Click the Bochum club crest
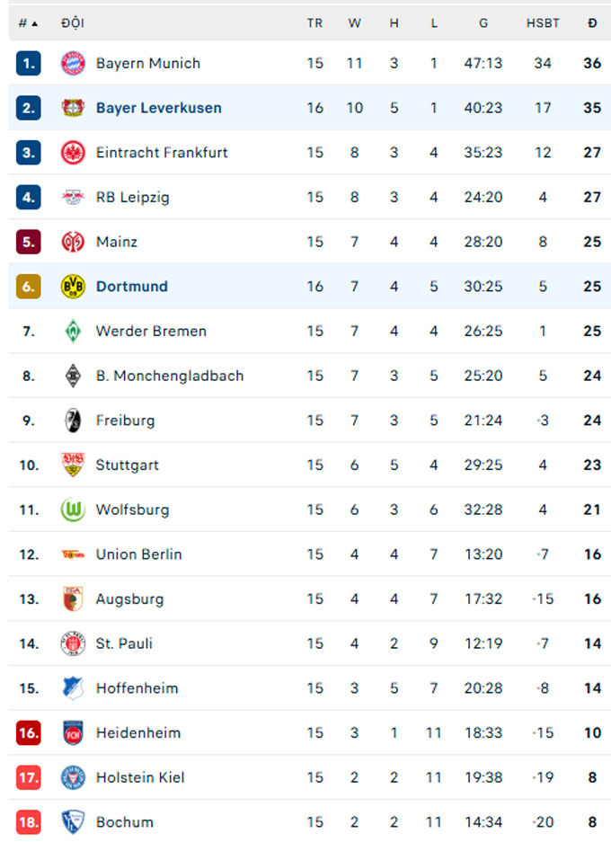Screen dimensions: 611x842 [73, 822]
